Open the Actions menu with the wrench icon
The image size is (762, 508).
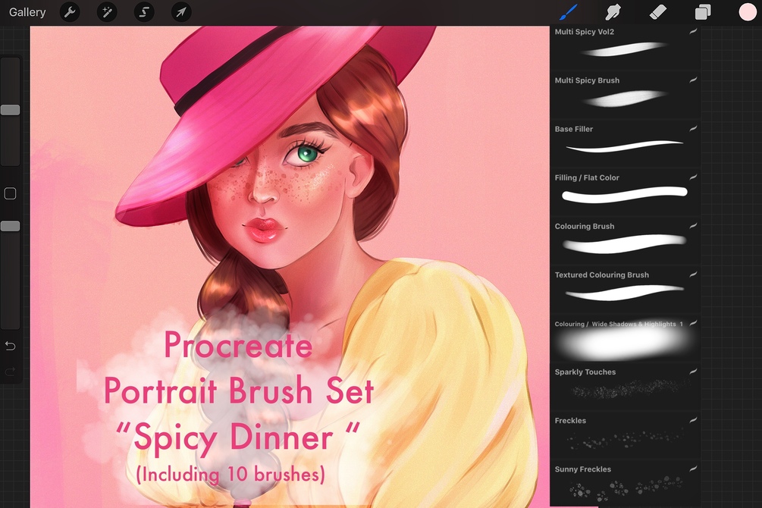point(69,12)
